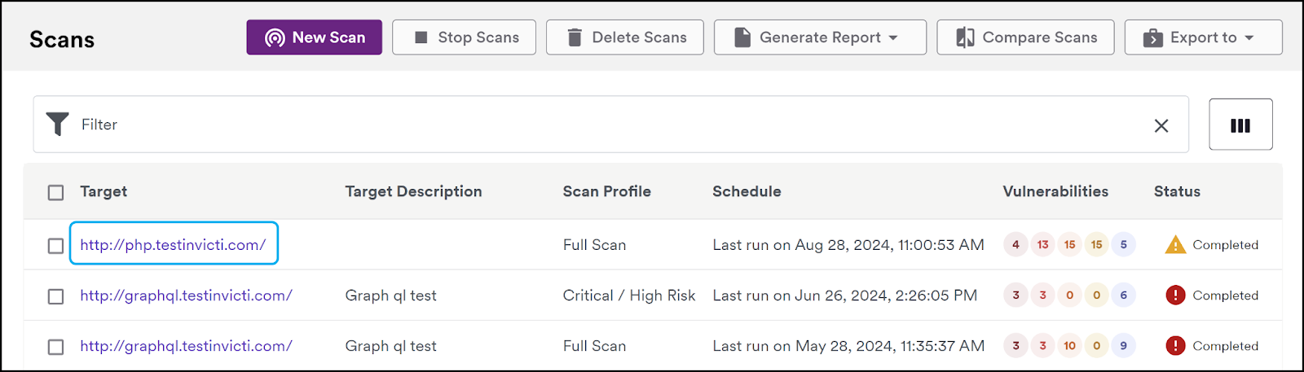
Task: Click orange badge 10 in last row
Action: click(1069, 345)
